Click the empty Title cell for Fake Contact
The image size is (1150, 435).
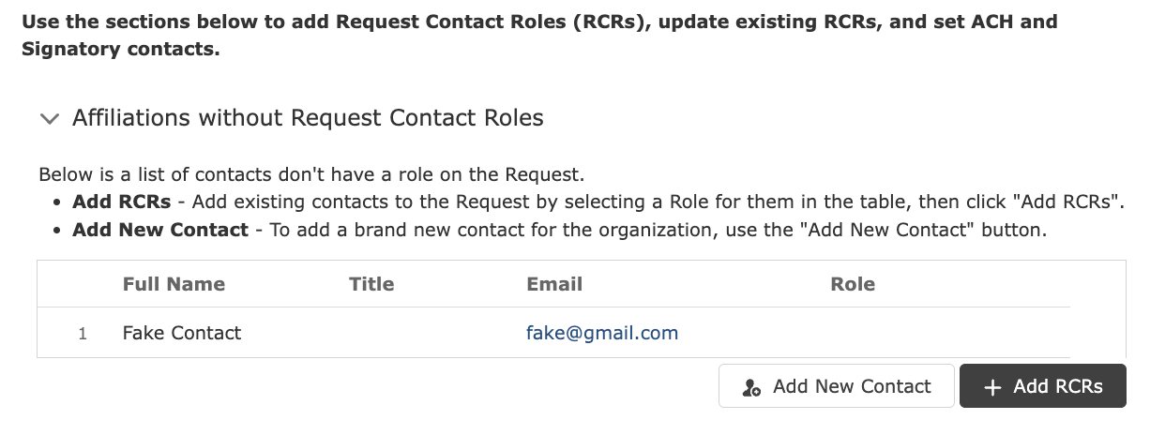point(427,333)
